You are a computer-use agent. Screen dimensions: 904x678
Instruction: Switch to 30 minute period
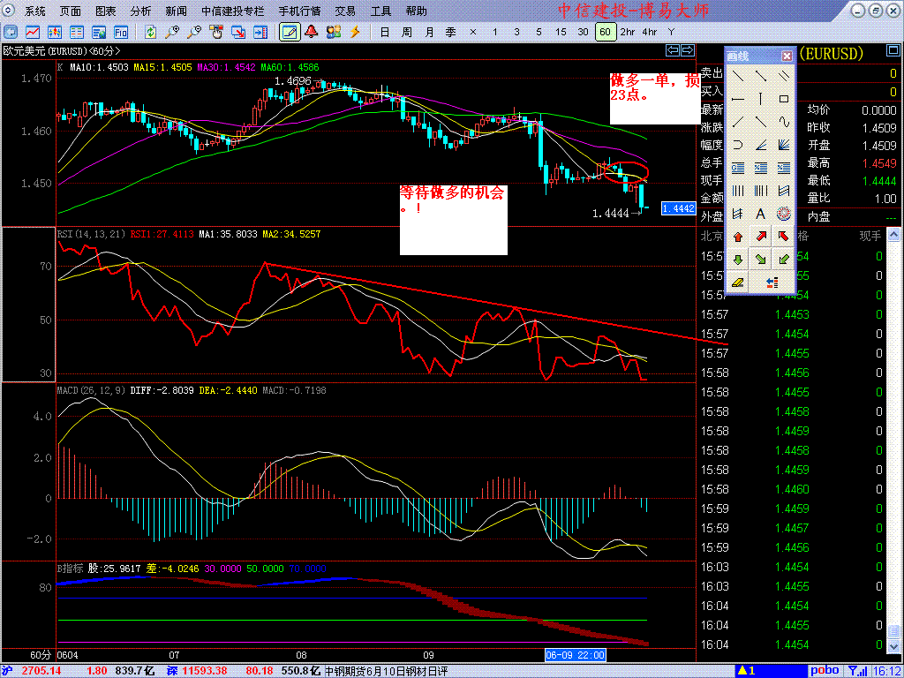[x=583, y=32]
